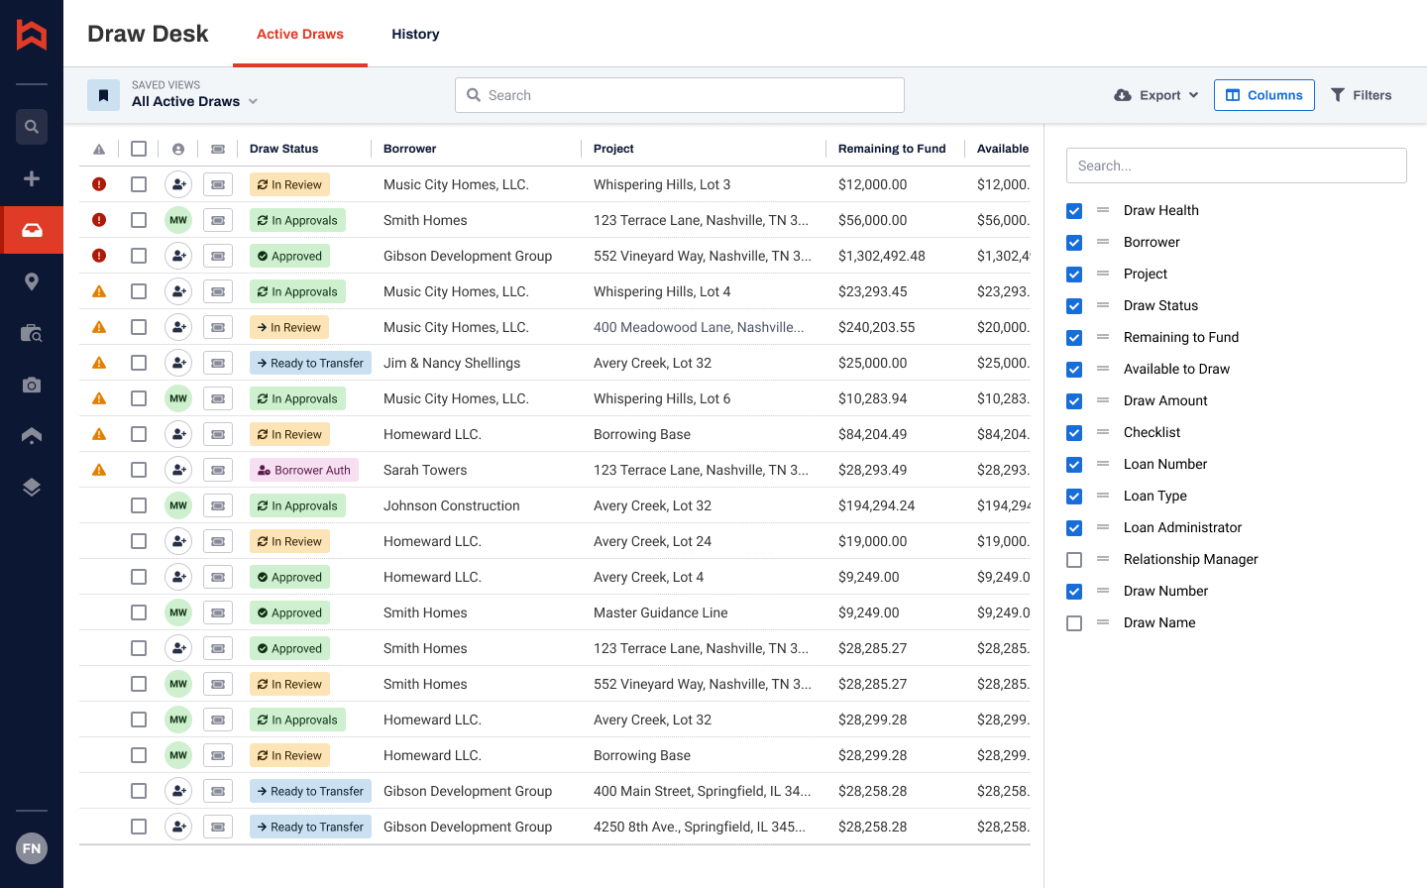Click Johnson Construction borrower cell
The width and height of the screenshot is (1427, 888).
[x=452, y=505]
